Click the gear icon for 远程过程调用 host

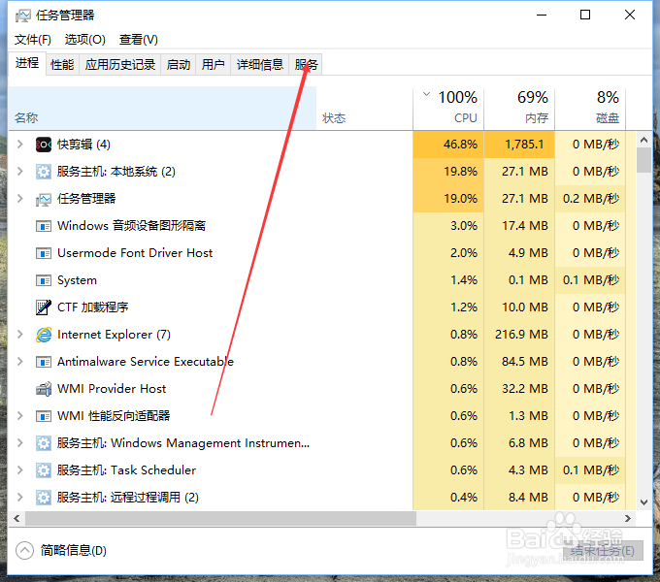[44, 498]
